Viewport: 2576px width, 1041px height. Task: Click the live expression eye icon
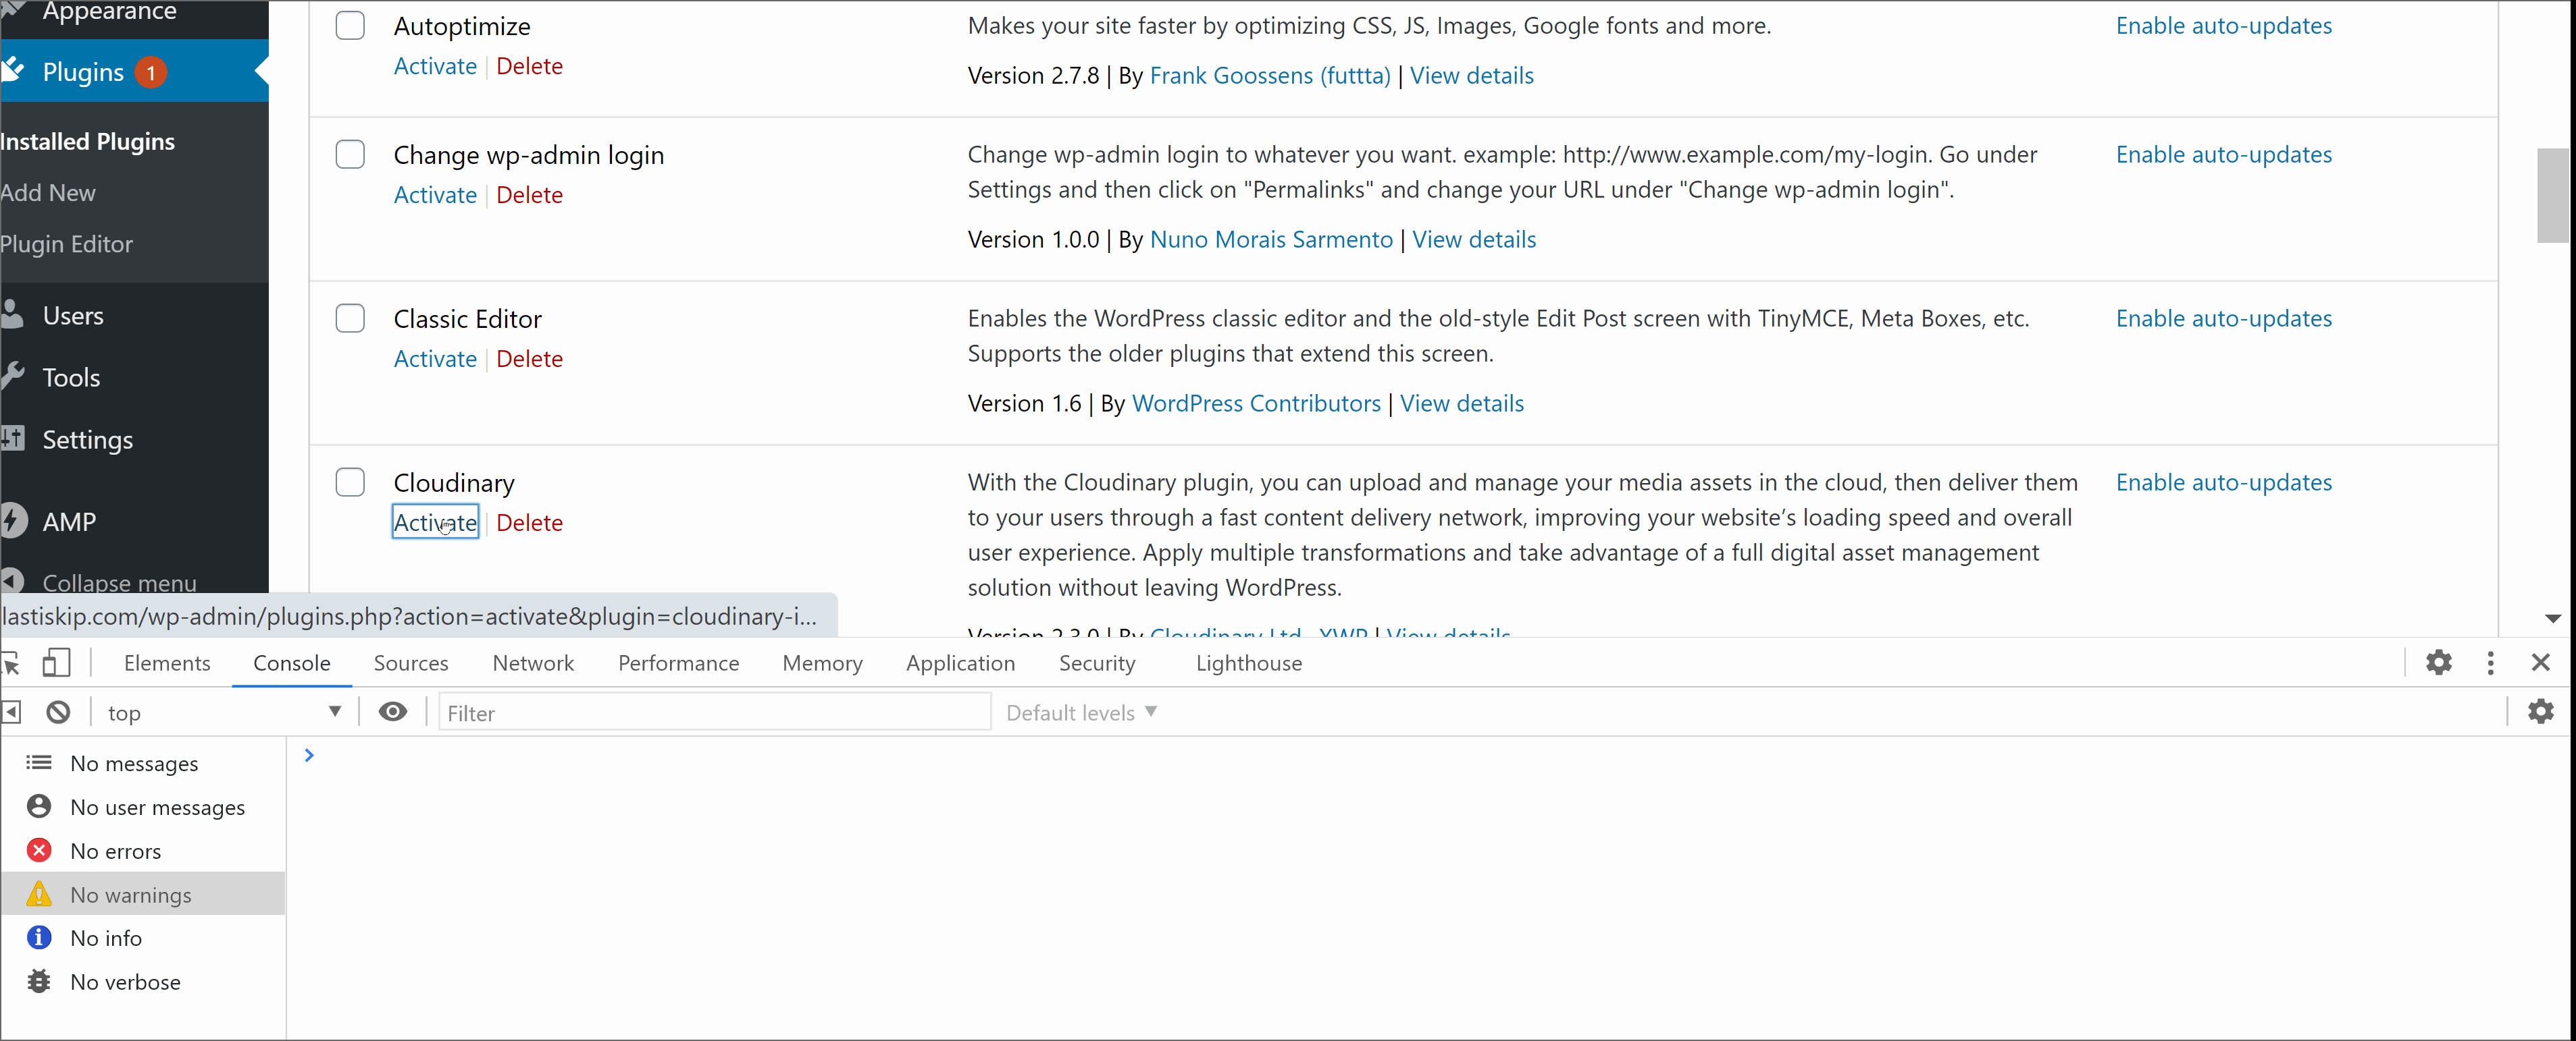pyautogui.click(x=393, y=711)
